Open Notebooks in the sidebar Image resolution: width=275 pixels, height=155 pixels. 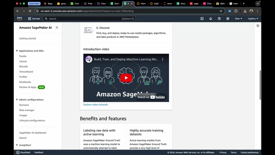pos(25,82)
